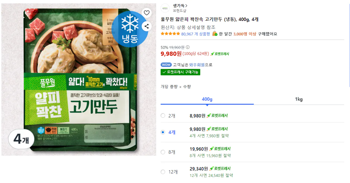Click the 냉동 frozen snowflake badge
350x183 pixels.
[x=130, y=26]
